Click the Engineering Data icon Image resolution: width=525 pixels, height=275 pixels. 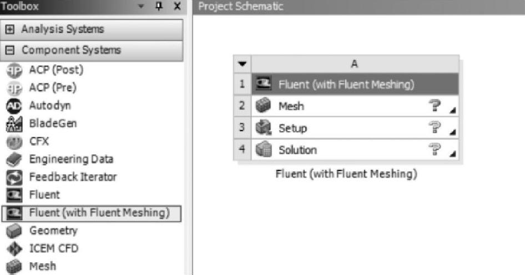coord(13,159)
